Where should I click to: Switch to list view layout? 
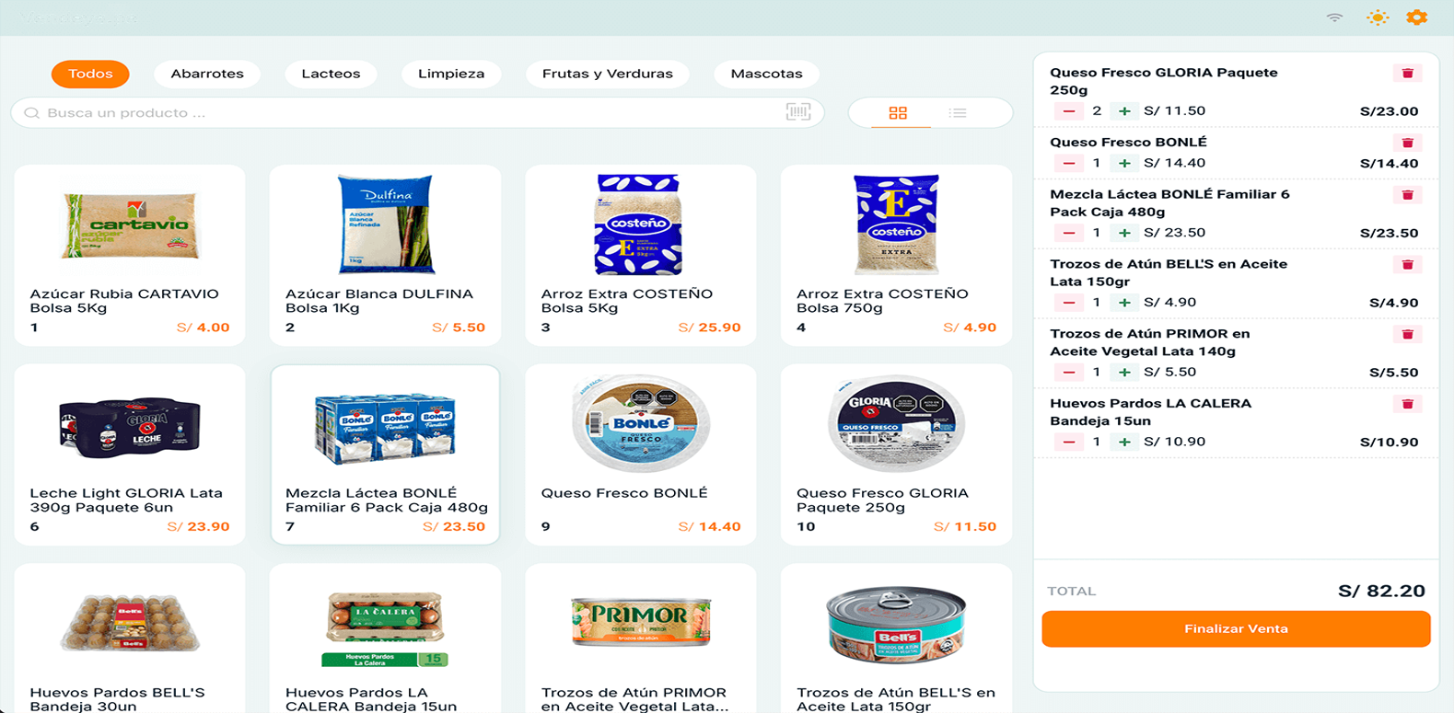click(x=958, y=112)
